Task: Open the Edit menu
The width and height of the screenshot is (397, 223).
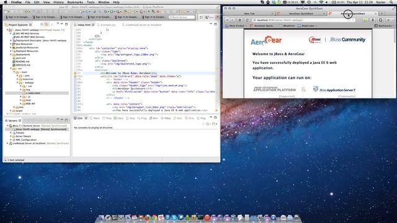Action: tap(37, 2)
